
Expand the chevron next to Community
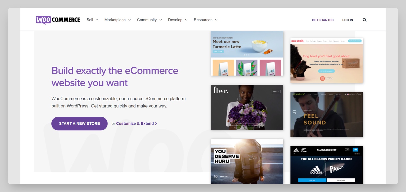[x=161, y=20]
